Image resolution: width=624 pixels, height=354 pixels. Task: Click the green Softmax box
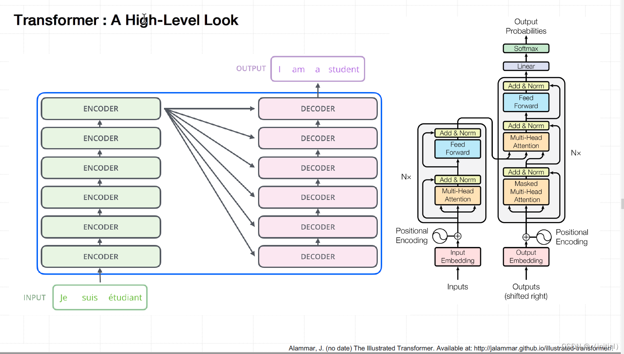pyautogui.click(x=526, y=49)
